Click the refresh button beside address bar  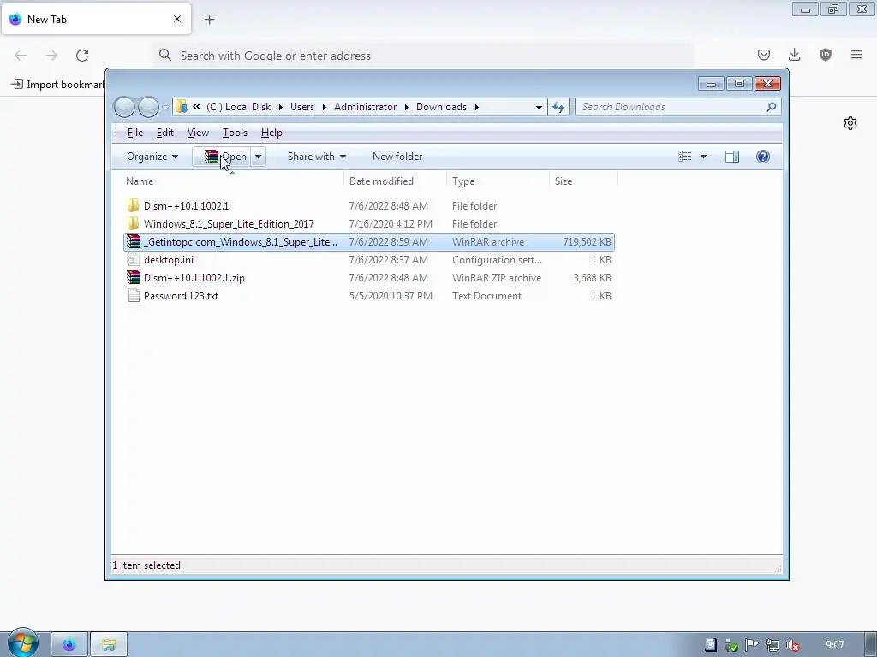point(558,107)
